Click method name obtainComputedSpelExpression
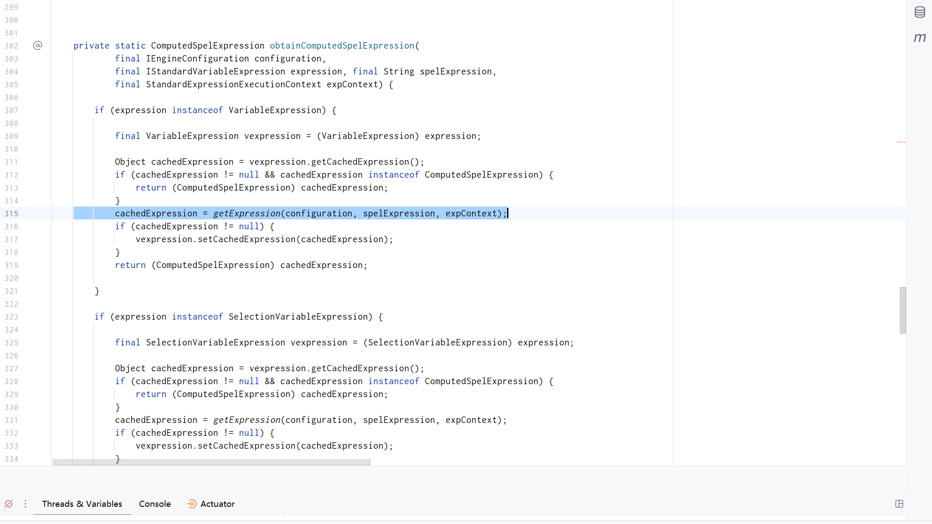The image size is (932, 524). pyautogui.click(x=342, y=46)
